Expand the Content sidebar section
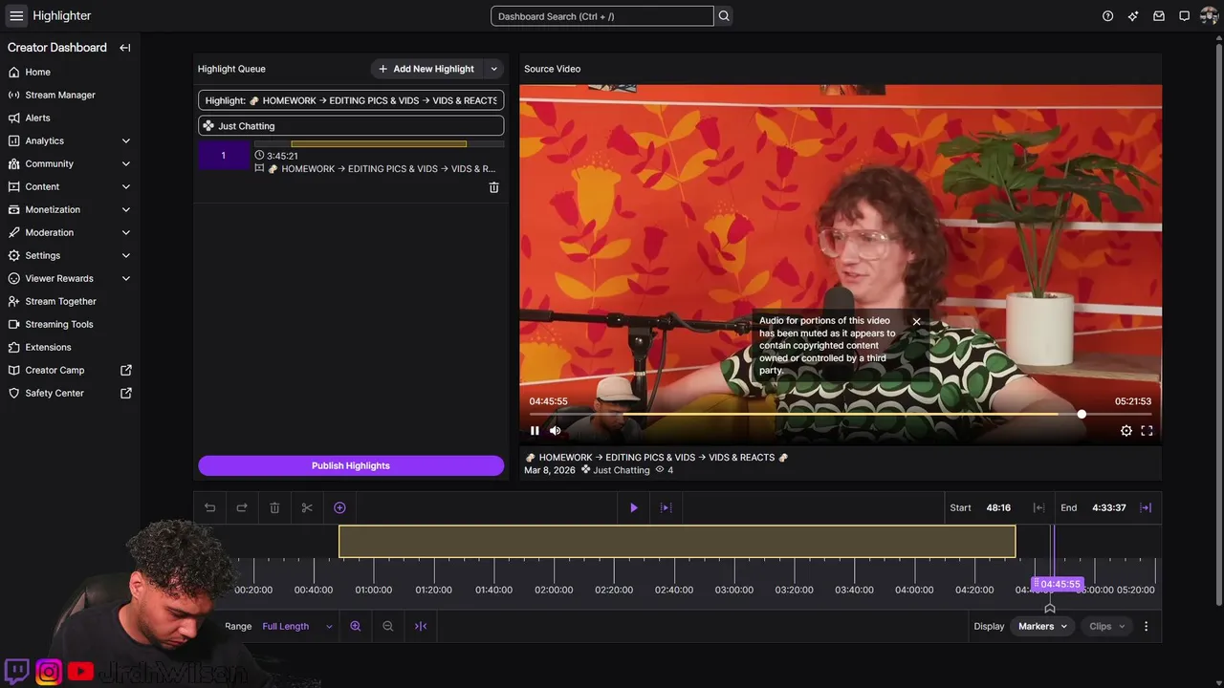The image size is (1224, 688). (x=126, y=186)
